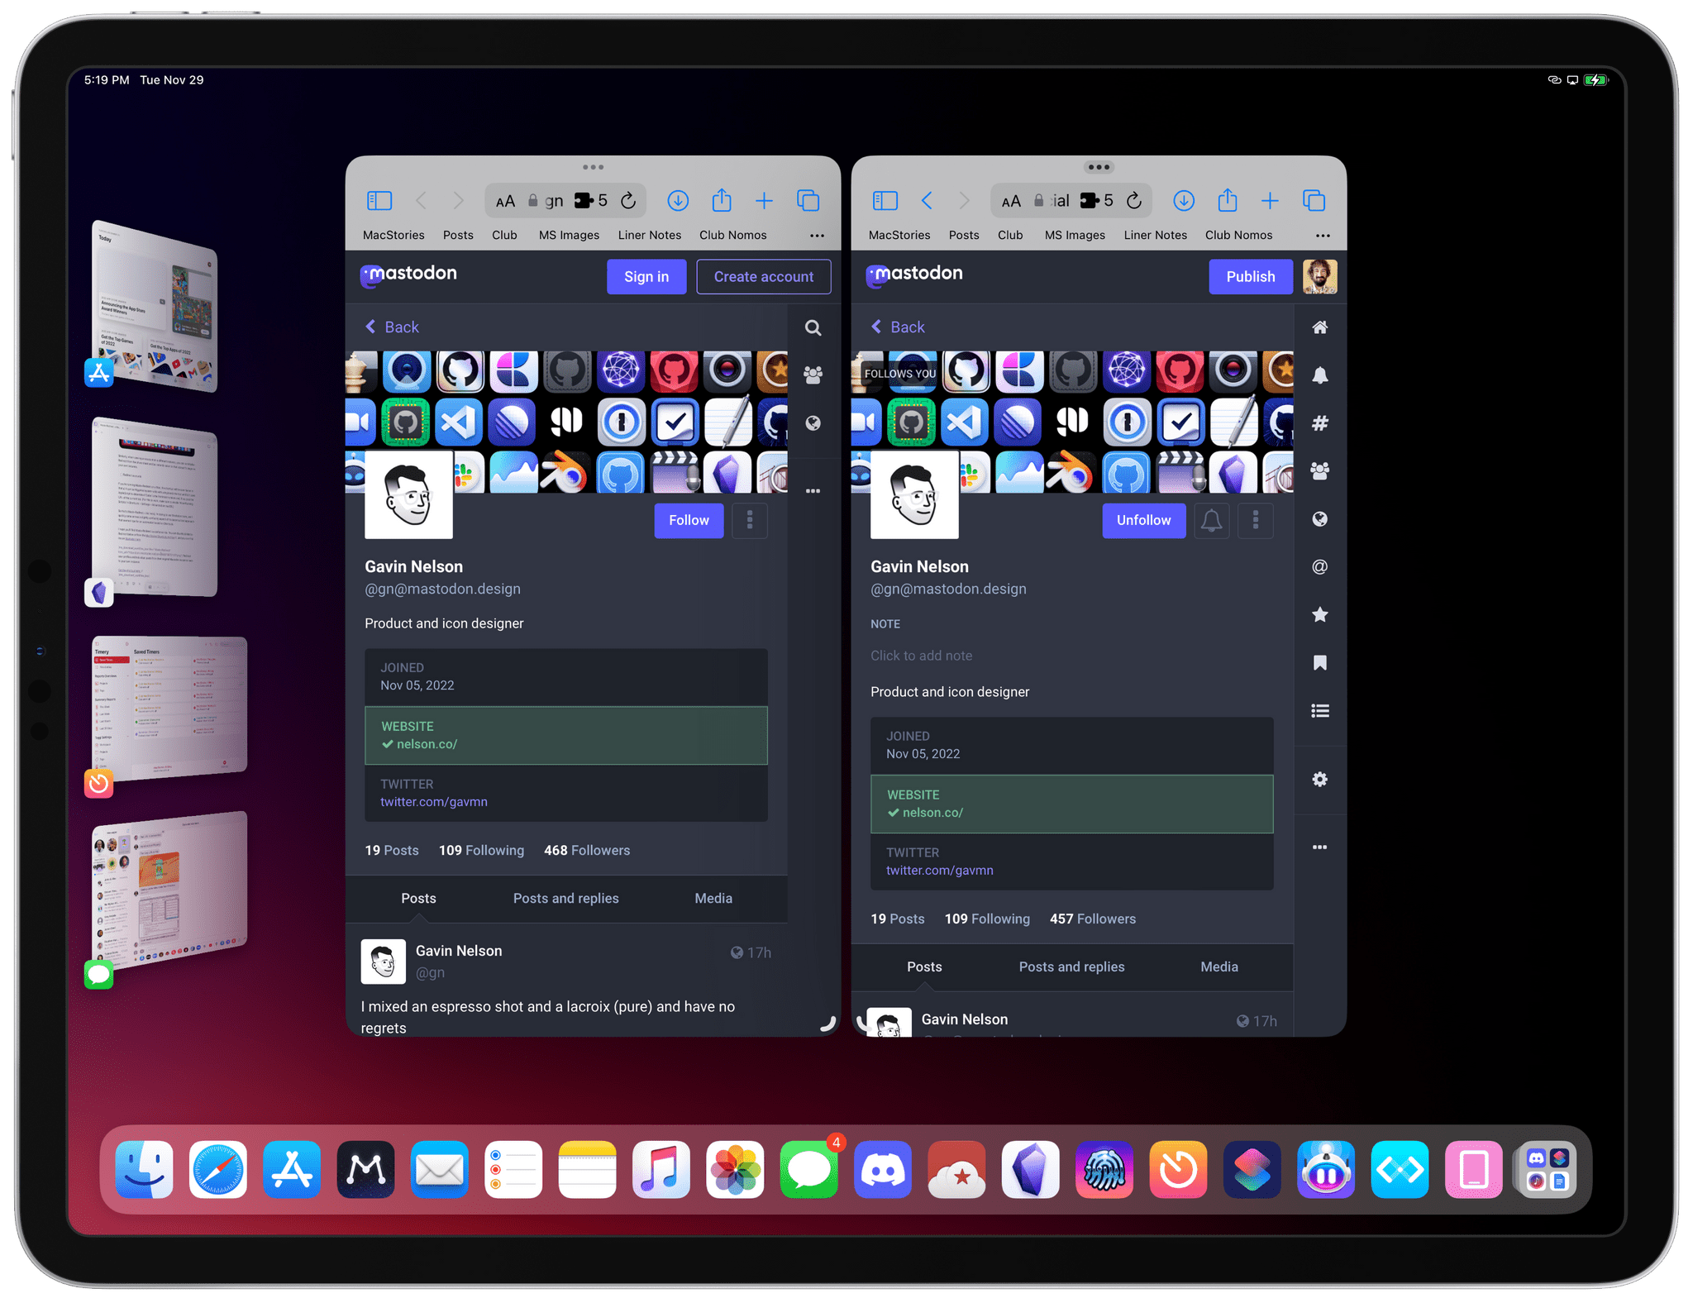Select Media tab in right Mastodon profile
The width and height of the screenshot is (1693, 1303).
(x=1219, y=967)
